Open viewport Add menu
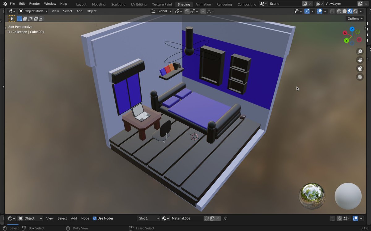Image resolution: width=371 pixels, height=231 pixels. tap(79, 11)
